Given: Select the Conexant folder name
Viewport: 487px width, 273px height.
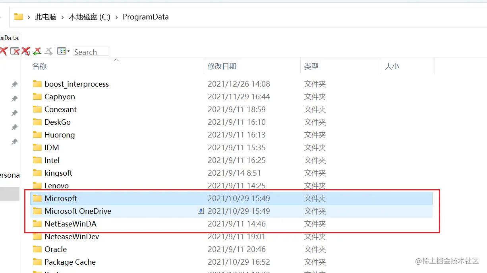Looking at the screenshot, I should coord(60,109).
